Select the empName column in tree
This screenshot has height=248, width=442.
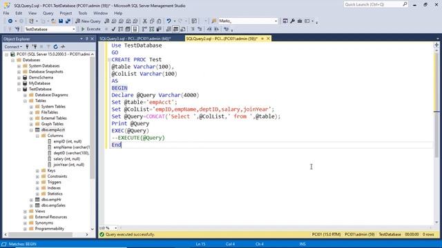point(72,147)
